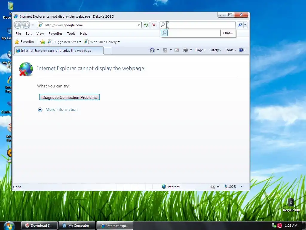Click the blue Help question mark icon
Image resolution: width=306 pixels, height=230 pixels.
241,50
